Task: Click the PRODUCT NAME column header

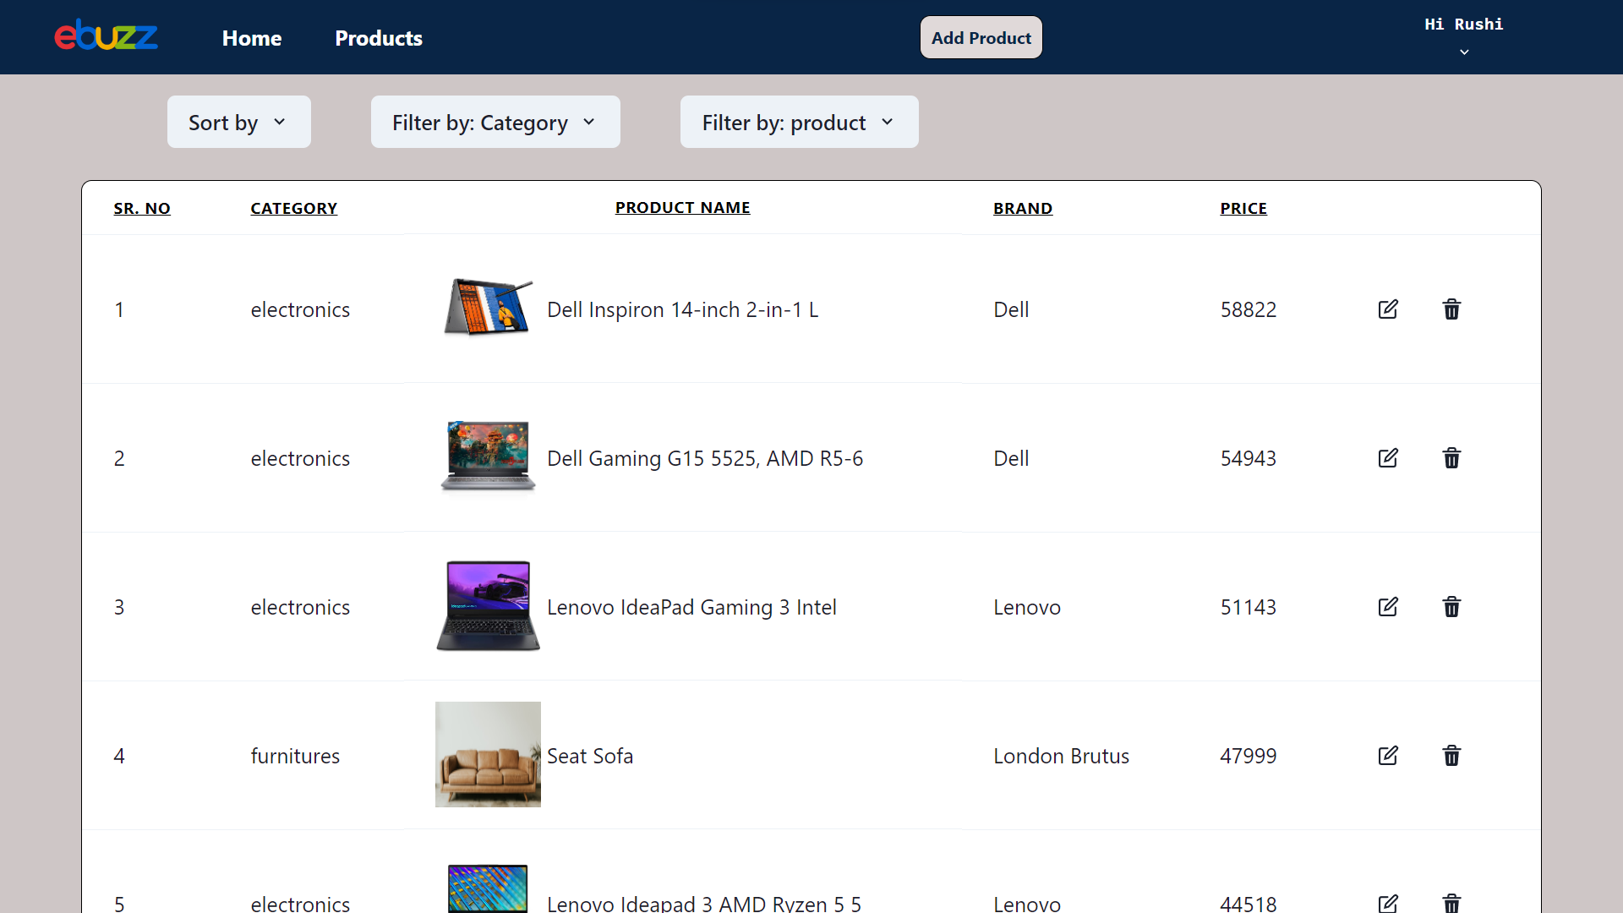Action: 683,207
